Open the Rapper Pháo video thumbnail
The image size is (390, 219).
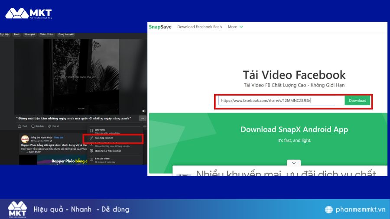(x=53, y=160)
